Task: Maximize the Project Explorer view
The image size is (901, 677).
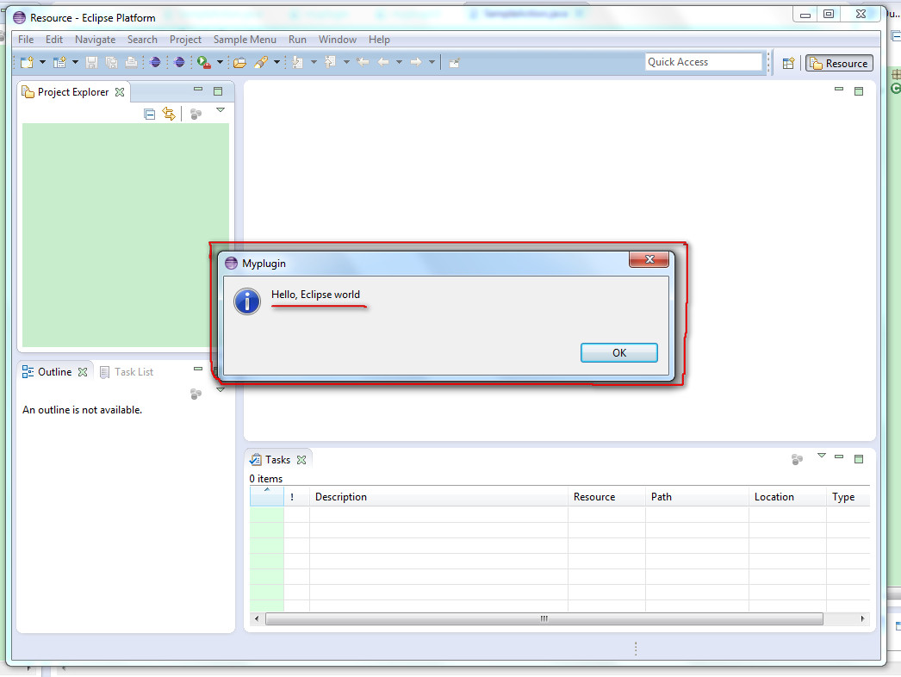Action: click(x=218, y=90)
